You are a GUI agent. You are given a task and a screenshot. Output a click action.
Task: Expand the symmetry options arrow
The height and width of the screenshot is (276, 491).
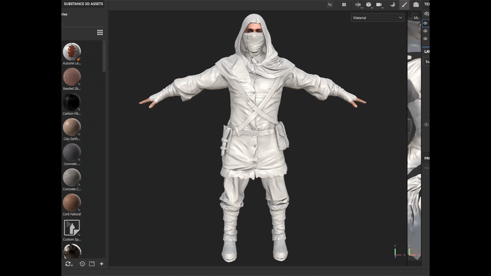click(x=361, y=7)
